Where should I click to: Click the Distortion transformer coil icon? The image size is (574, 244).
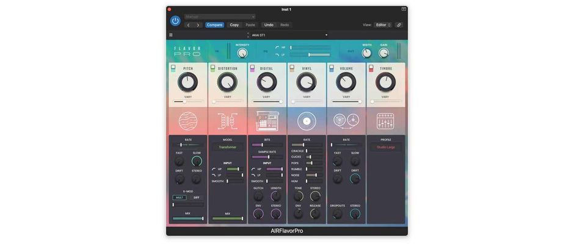pos(227,121)
